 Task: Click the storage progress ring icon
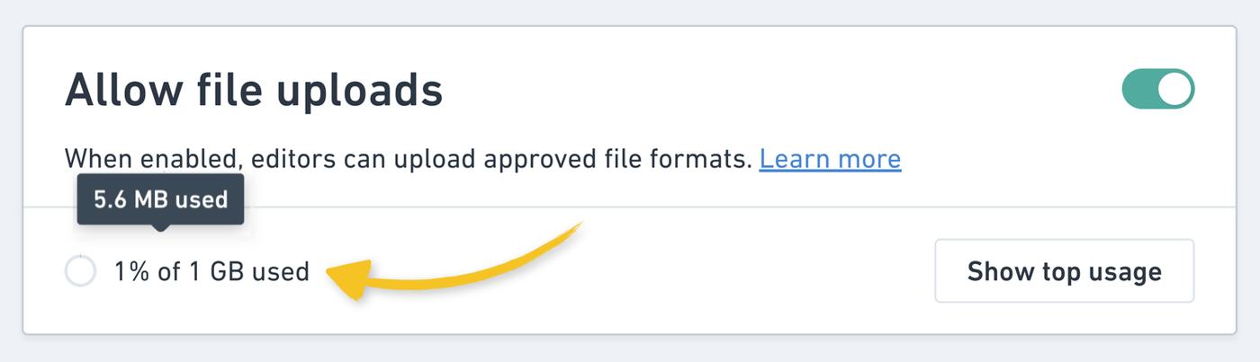click(x=80, y=271)
